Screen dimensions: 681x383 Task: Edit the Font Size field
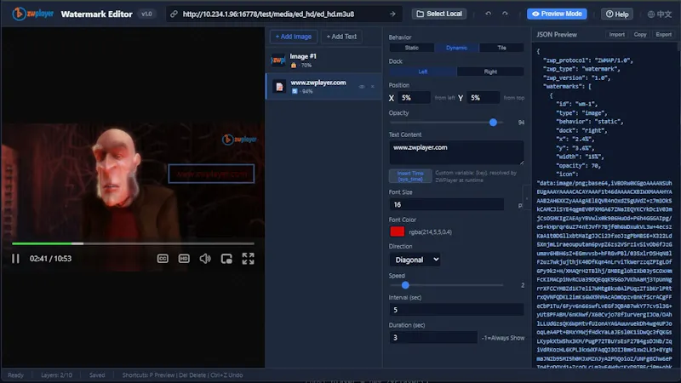(446, 204)
